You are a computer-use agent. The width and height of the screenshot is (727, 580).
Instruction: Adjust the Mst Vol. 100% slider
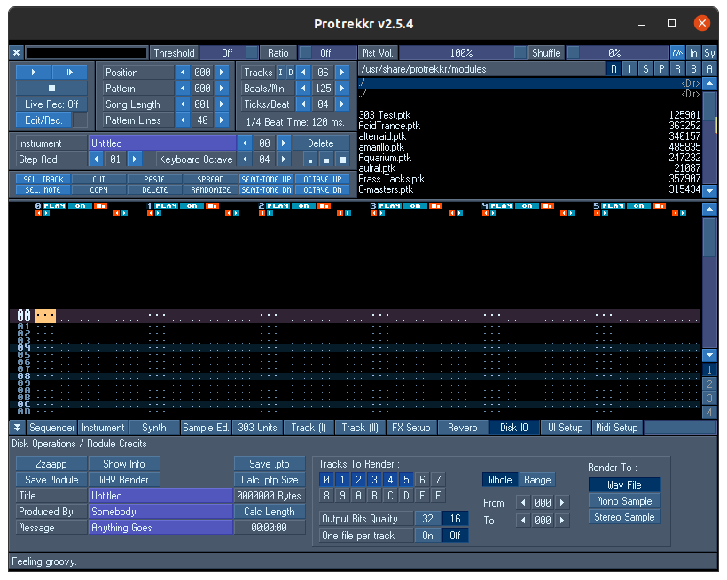(x=462, y=53)
